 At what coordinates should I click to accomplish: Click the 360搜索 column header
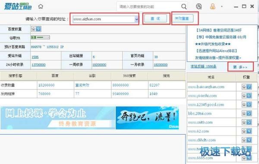click(129, 76)
